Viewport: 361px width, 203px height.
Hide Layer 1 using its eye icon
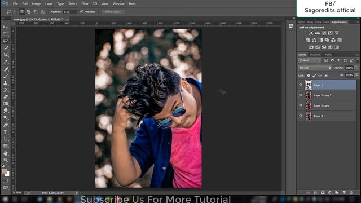(x=301, y=85)
